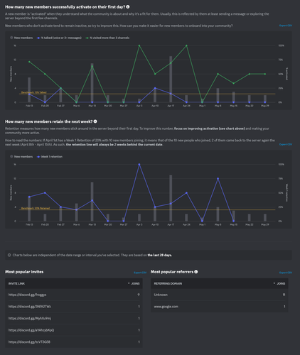Click retention chart data point at Feb 20
The image size is (300, 355).
click(45, 193)
